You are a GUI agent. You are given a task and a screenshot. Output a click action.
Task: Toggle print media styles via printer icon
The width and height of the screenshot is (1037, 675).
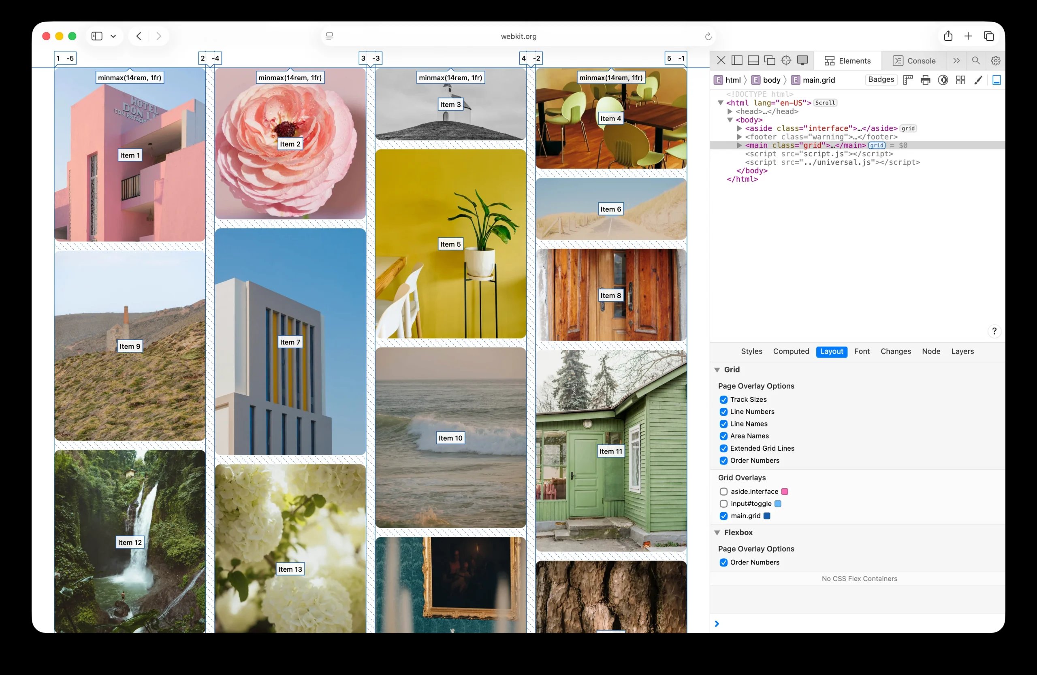pos(925,80)
